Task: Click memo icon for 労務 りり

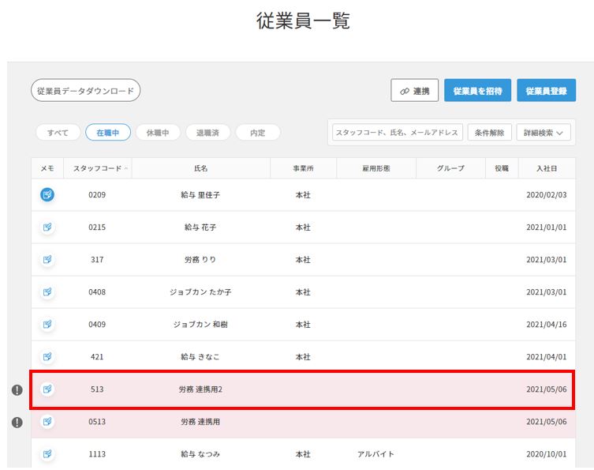Action: (47, 260)
